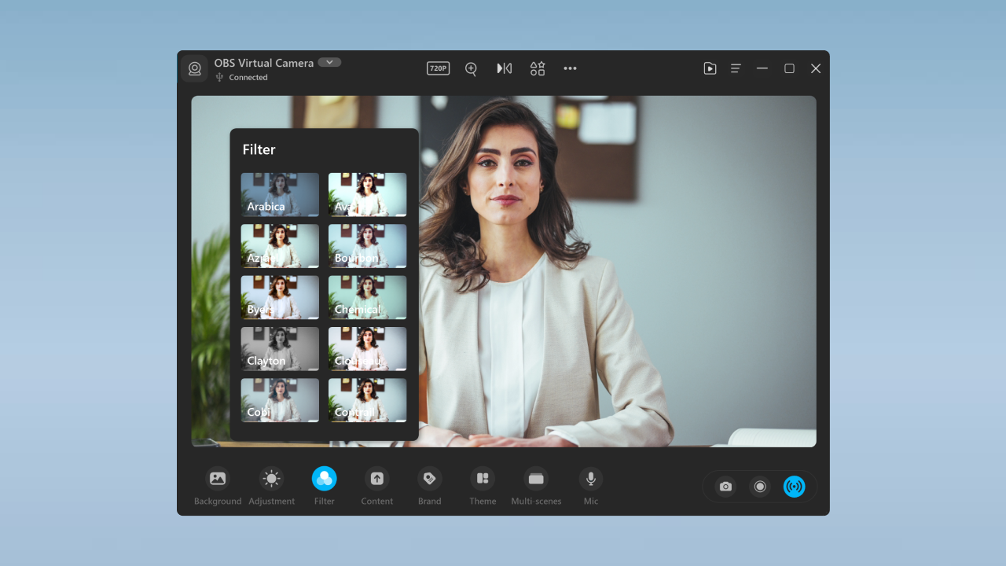Open the hamburger menu in title bar

736,68
